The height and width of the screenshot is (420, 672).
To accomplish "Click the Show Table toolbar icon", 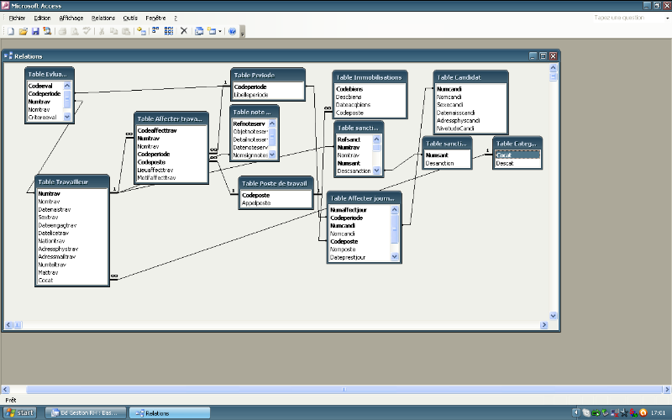I will [141, 31].
